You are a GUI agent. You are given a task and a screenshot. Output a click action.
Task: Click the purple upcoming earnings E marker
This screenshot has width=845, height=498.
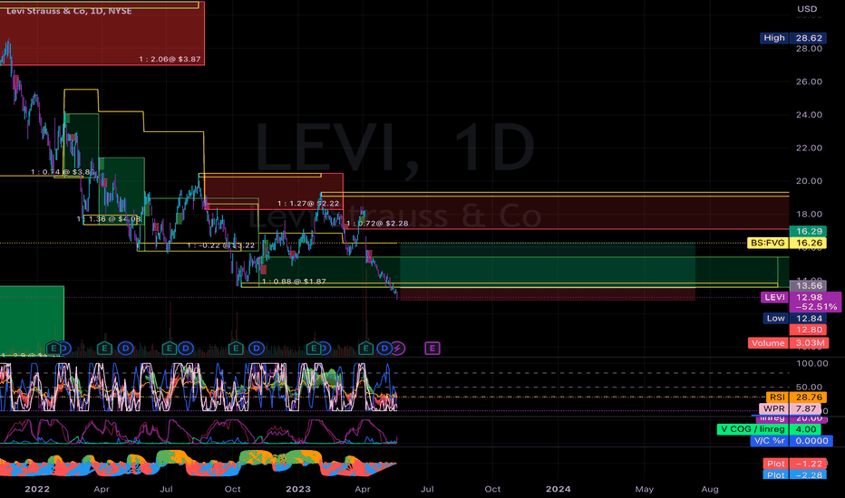[432, 349]
